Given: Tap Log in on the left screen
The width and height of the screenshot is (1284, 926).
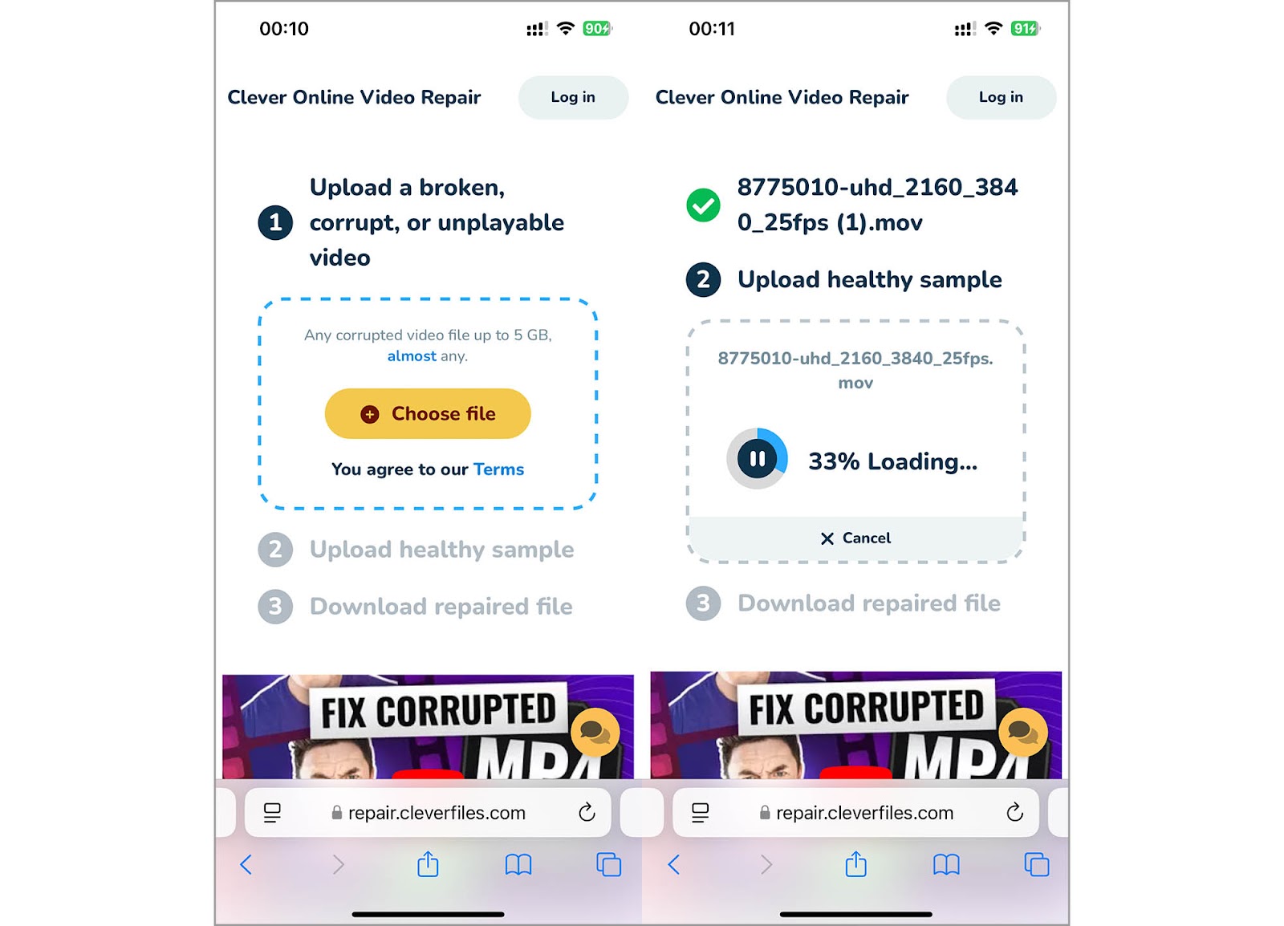Looking at the screenshot, I should (x=573, y=97).
